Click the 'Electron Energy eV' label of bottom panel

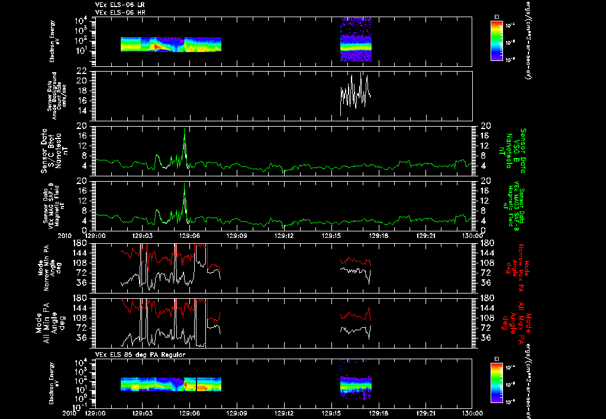(x=53, y=384)
